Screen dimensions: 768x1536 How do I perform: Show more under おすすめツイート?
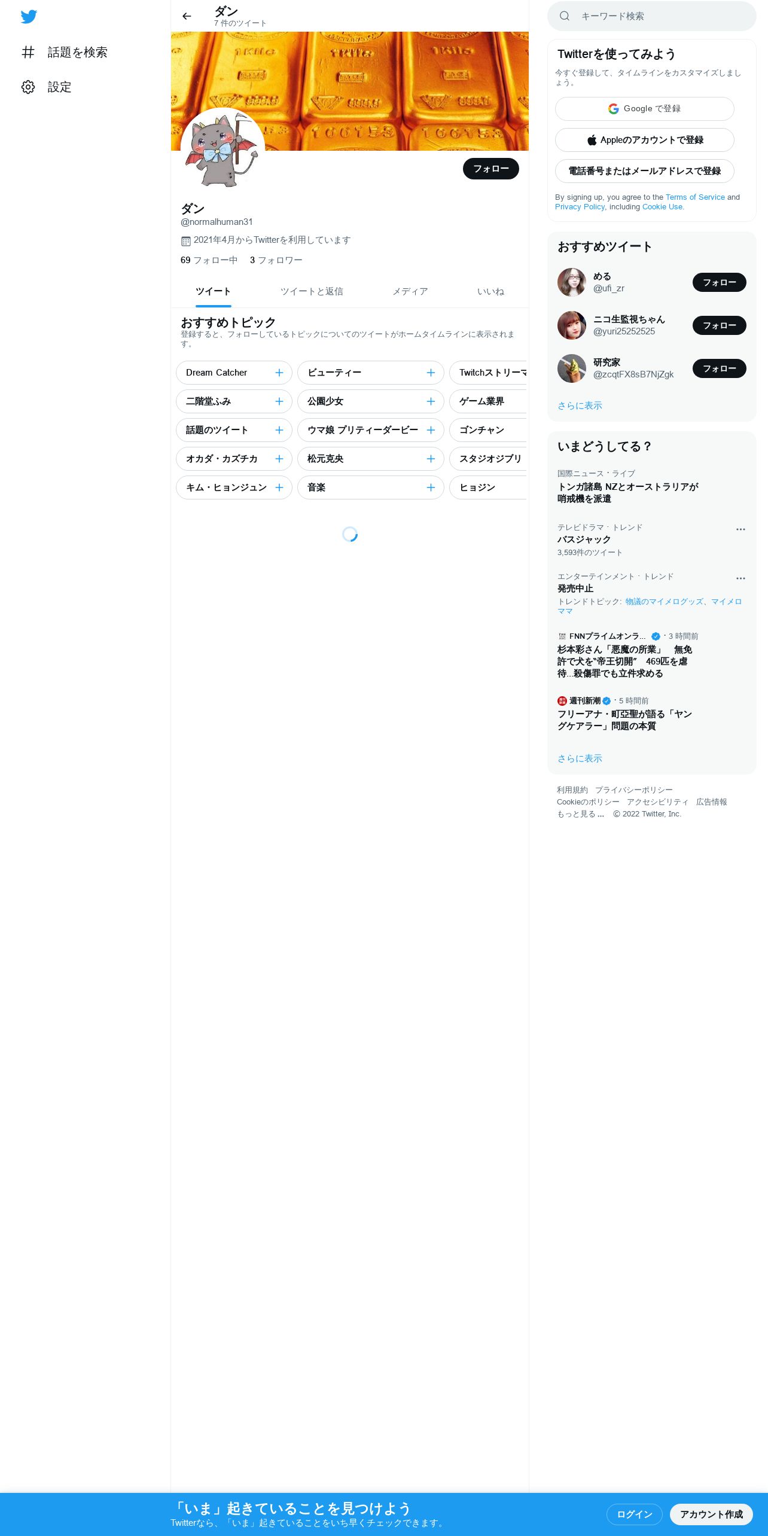click(580, 406)
